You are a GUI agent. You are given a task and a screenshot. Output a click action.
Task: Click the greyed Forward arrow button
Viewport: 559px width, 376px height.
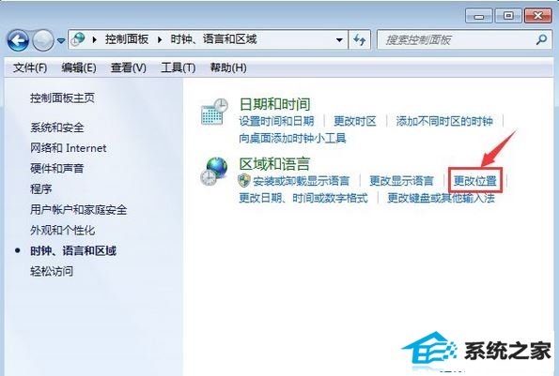43,40
